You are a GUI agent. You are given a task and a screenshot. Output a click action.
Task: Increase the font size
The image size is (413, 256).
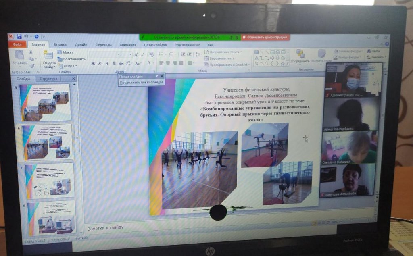[x=136, y=55]
